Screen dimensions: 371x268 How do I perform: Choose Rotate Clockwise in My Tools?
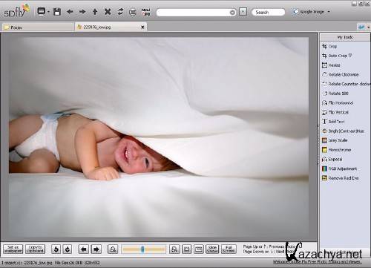click(x=340, y=74)
